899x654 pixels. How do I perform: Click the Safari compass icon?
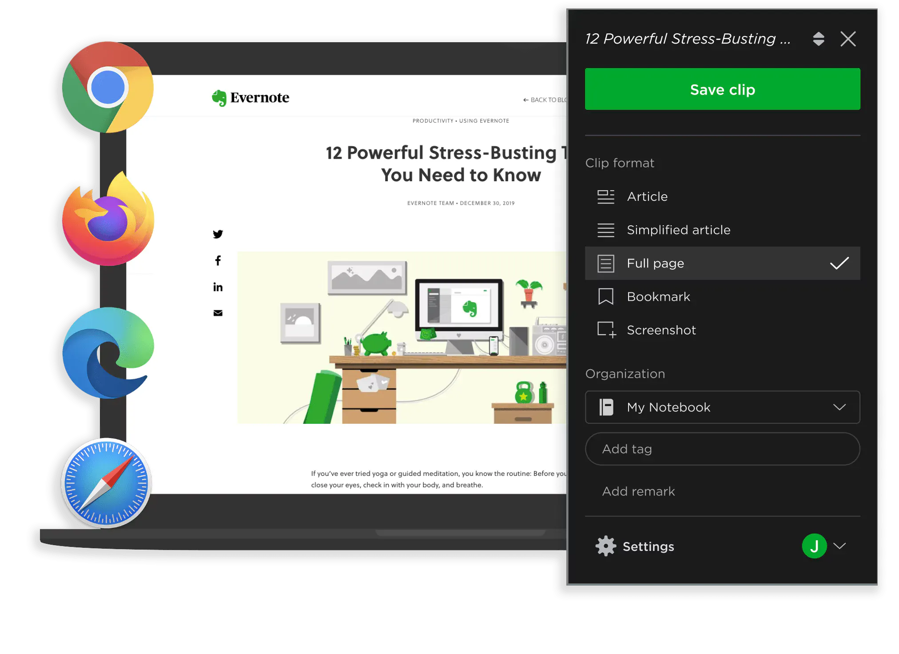107,483
